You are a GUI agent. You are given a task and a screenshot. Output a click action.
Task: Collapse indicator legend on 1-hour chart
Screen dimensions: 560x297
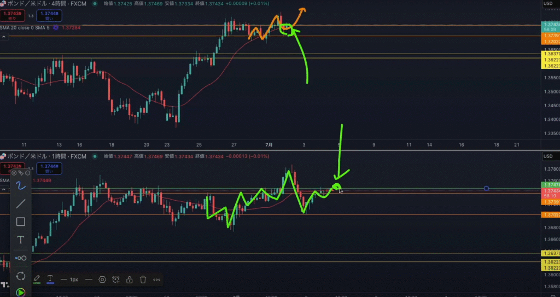(4, 189)
